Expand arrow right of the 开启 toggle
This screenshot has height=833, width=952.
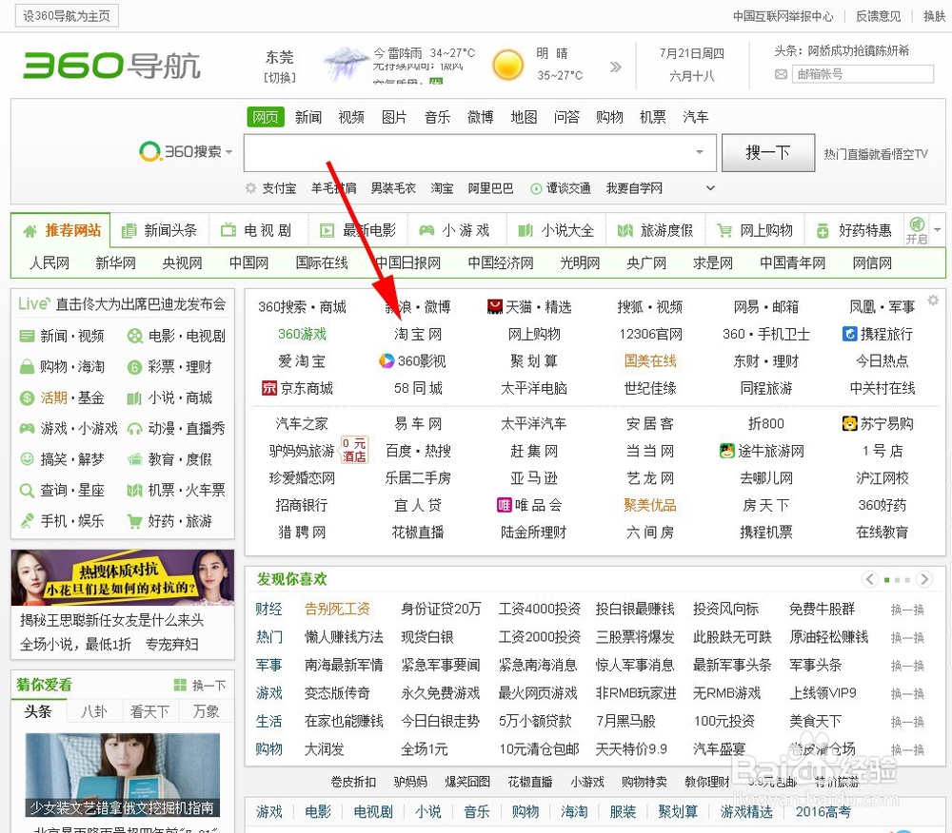pos(938,230)
